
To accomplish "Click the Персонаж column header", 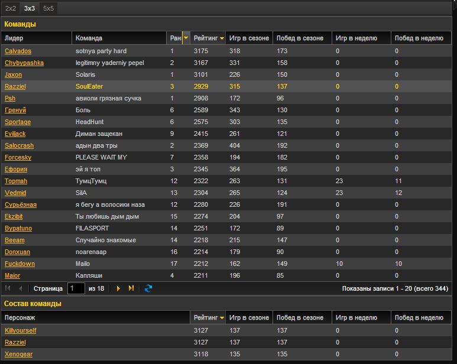I will tap(96, 318).
